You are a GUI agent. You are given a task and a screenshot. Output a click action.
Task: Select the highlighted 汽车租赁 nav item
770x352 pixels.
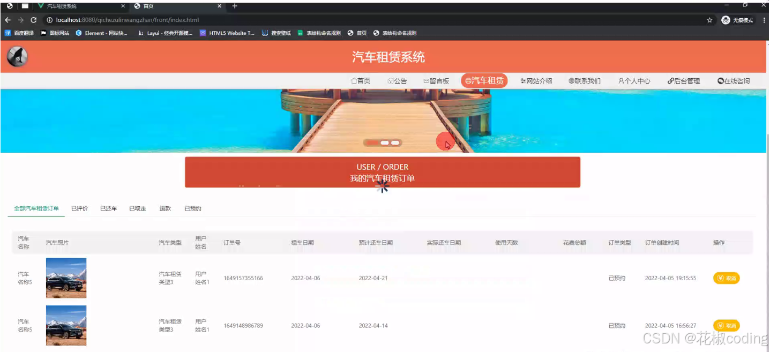484,80
